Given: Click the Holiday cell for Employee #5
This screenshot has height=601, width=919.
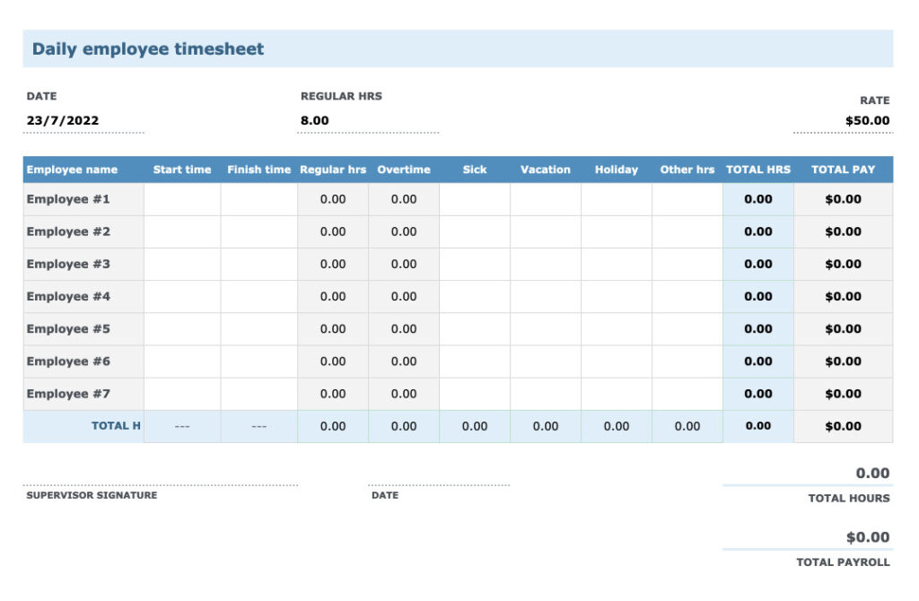Looking at the screenshot, I should (x=616, y=328).
